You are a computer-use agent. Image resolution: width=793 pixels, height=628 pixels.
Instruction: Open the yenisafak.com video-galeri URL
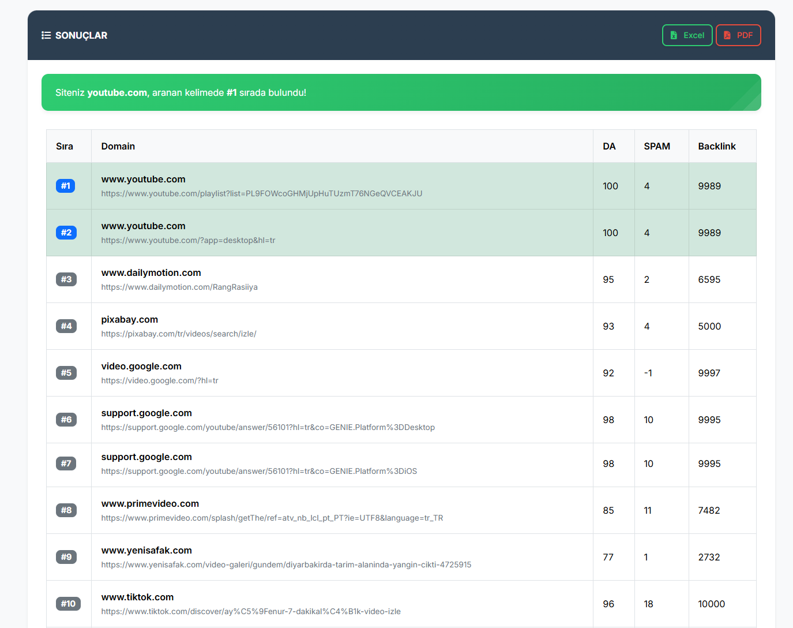[286, 565]
